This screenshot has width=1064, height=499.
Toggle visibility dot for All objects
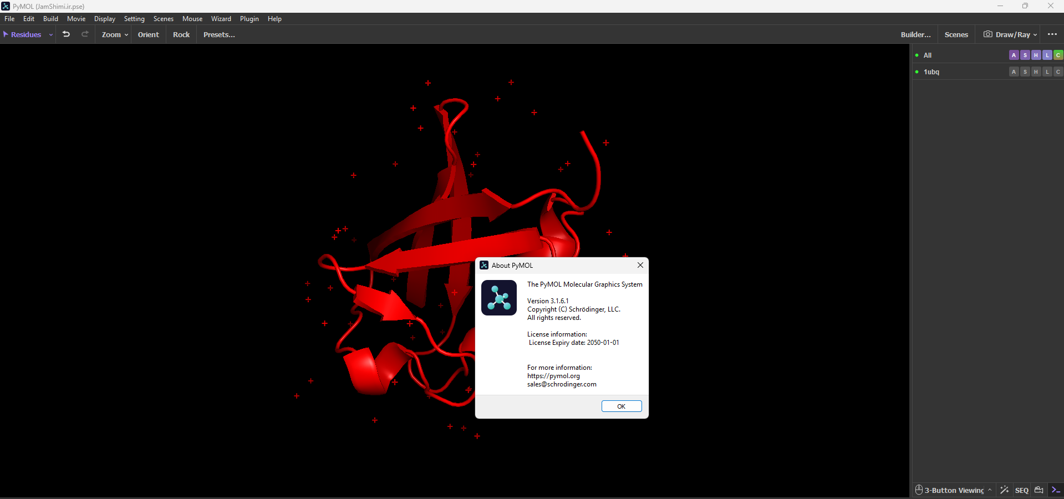pos(917,55)
